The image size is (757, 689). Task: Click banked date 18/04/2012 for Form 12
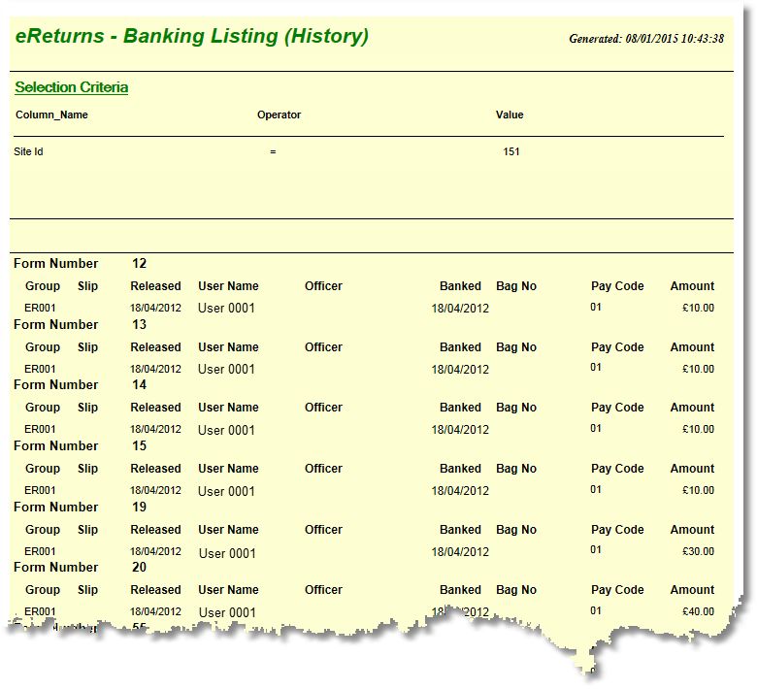pos(460,309)
